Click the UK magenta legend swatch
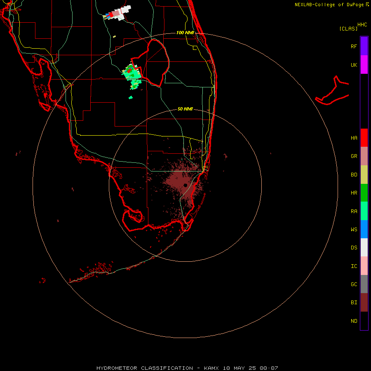Image resolution: width=371 pixels, height=371 pixels. point(364,65)
